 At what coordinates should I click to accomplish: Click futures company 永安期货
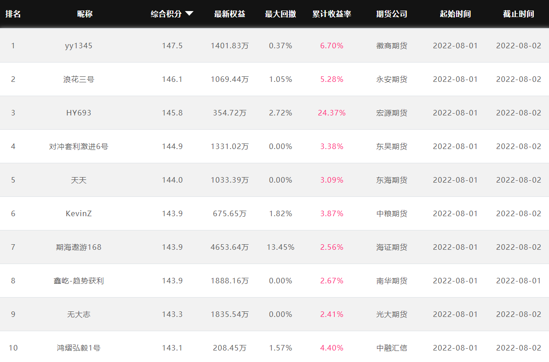tap(392, 79)
